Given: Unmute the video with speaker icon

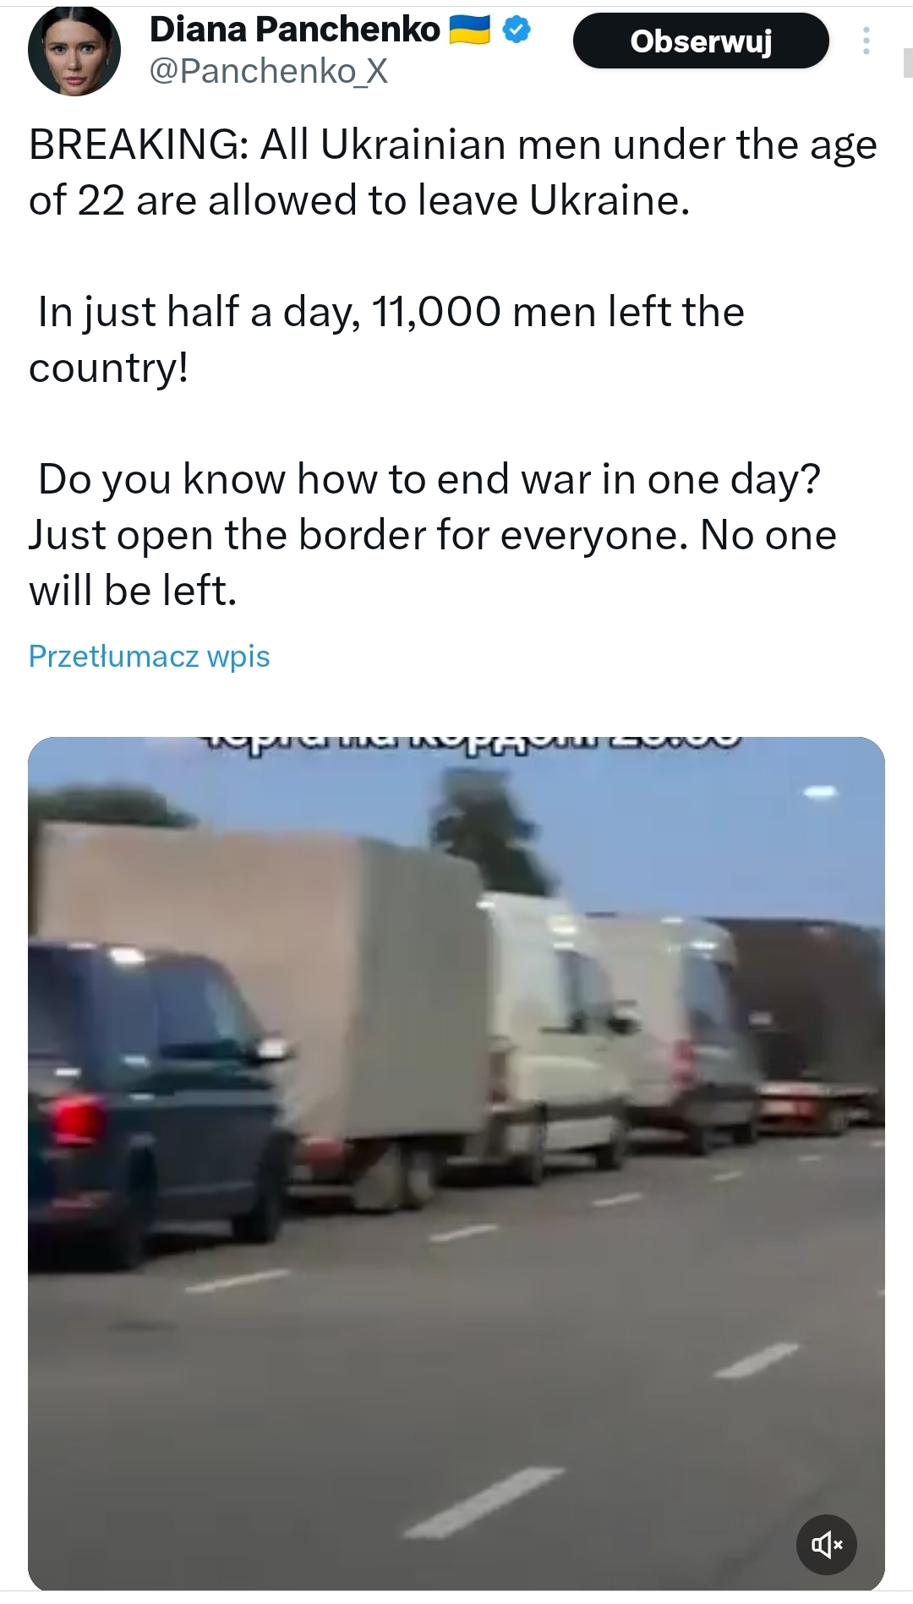Looking at the screenshot, I should 827,1545.
